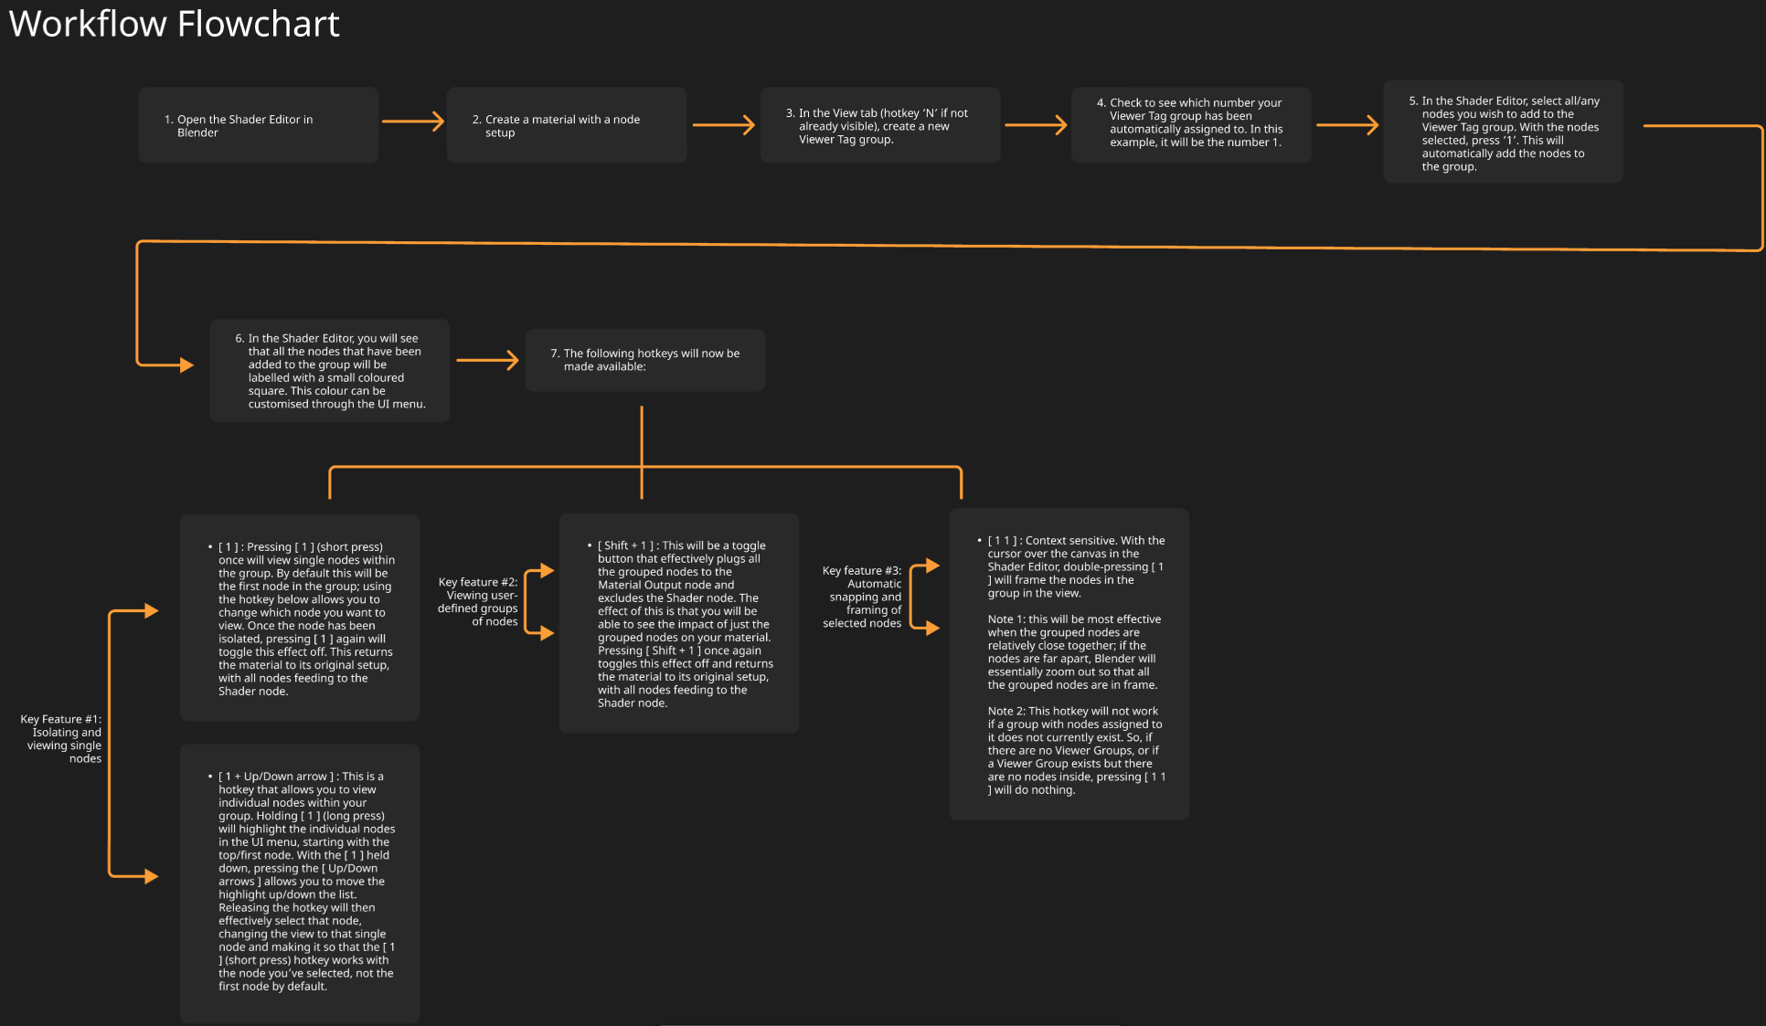This screenshot has height=1026, width=1766.
Task: Select the 'Open the Shader Editor in Blender' box
Action: click(258, 125)
